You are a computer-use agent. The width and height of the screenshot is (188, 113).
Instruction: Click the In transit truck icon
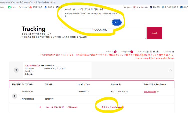coord(154,52)
